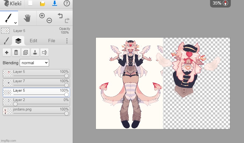
Task: Expand brush selection chevron
Action: click(15, 23)
